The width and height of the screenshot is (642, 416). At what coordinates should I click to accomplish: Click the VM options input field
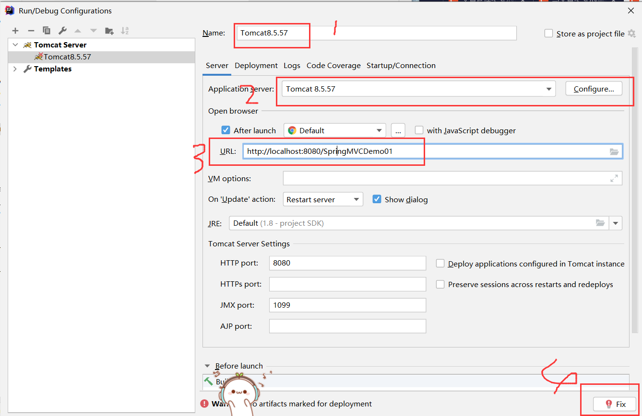click(x=452, y=178)
